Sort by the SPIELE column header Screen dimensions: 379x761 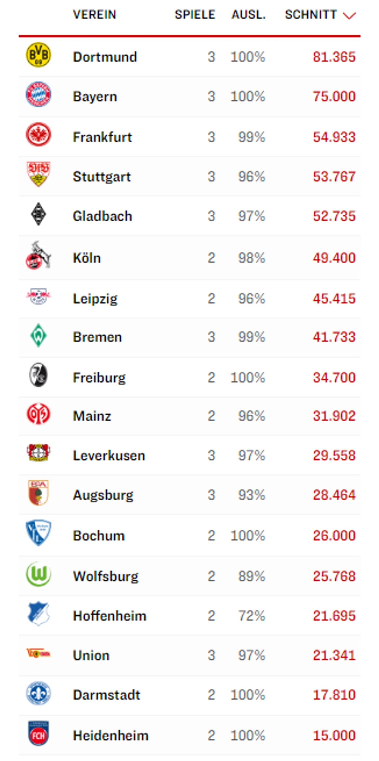pos(195,15)
